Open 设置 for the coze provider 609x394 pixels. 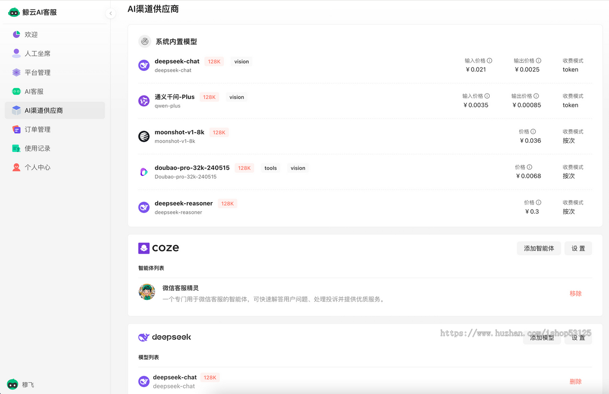coord(578,248)
